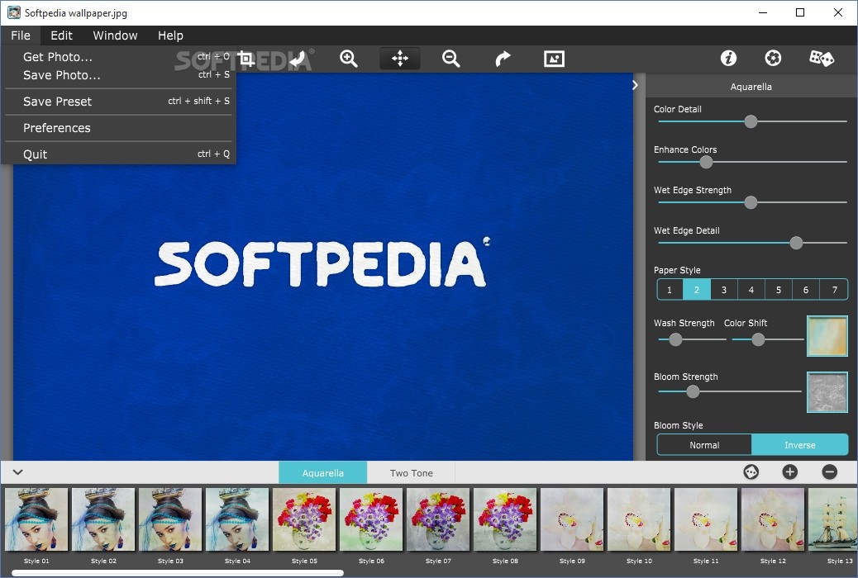
Task: Click the Wash Strength slider handle
Action: pos(676,339)
